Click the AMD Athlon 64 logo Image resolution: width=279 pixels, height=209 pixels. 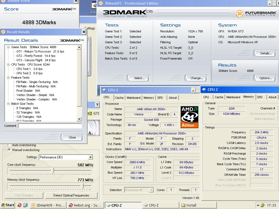[189, 117]
